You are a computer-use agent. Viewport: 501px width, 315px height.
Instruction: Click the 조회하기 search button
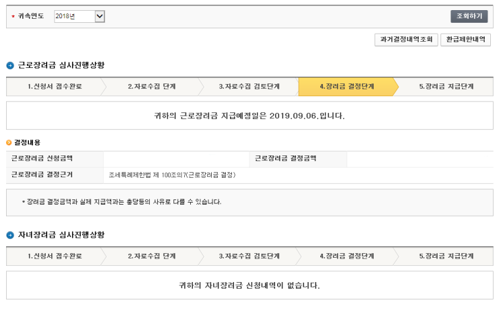(469, 16)
